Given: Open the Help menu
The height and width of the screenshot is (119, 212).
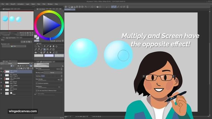Looking at the screenshot, I should (x=56, y=4).
